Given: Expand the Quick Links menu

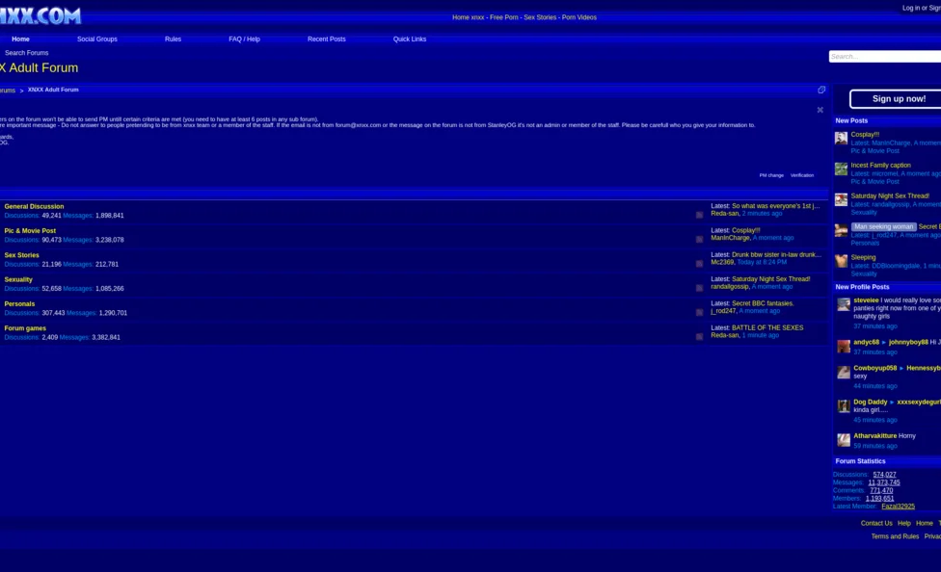Looking at the screenshot, I should (410, 39).
